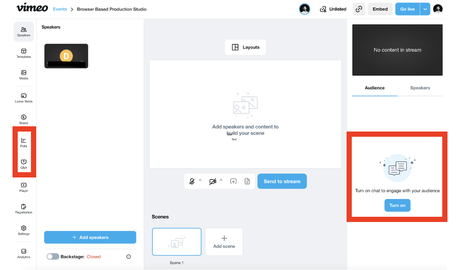Image resolution: width=460 pixels, height=270 pixels.
Task: Click the copy link icon button
Action: 359,9
